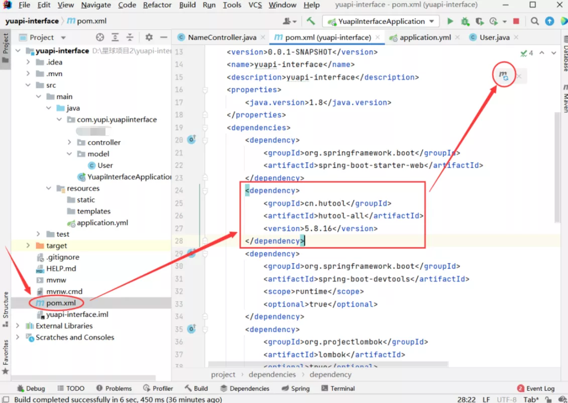Select opened file locate target icon
The height and width of the screenshot is (403, 568).
pyautogui.click(x=100, y=37)
